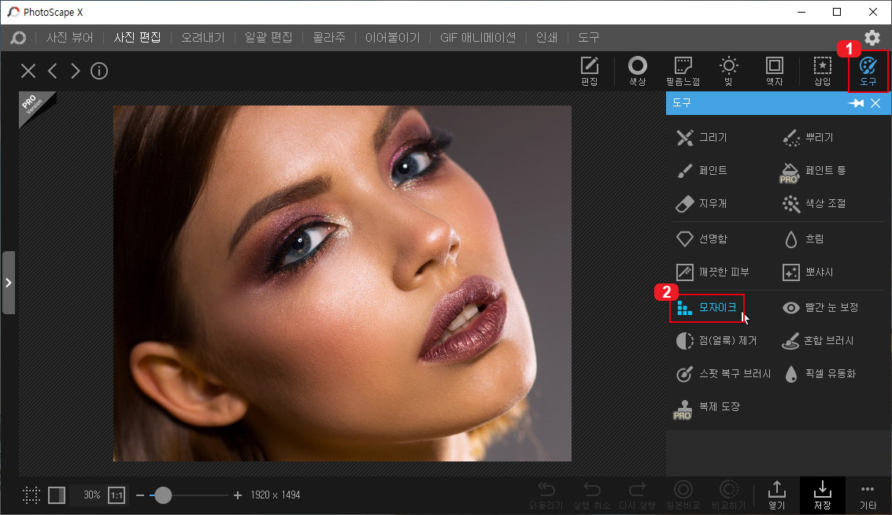This screenshot has width=892, height=515.
Task: Click 저장 (Save) button
Action: [x=823, y=495]
